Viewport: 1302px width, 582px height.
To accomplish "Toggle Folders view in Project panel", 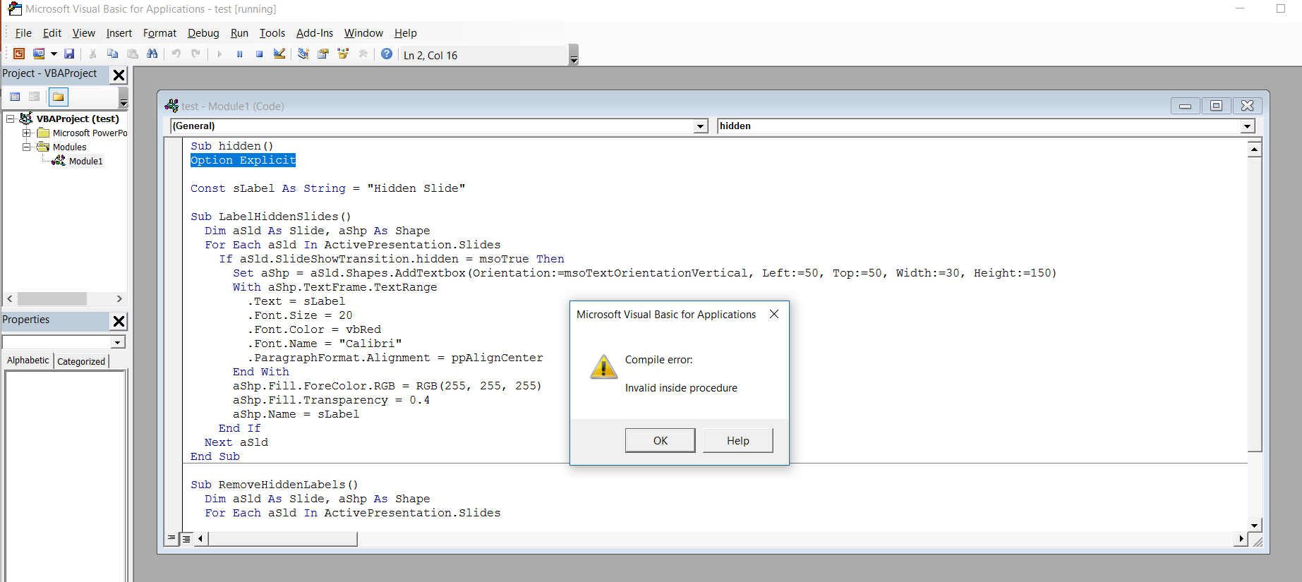I will tap(59, 97).
